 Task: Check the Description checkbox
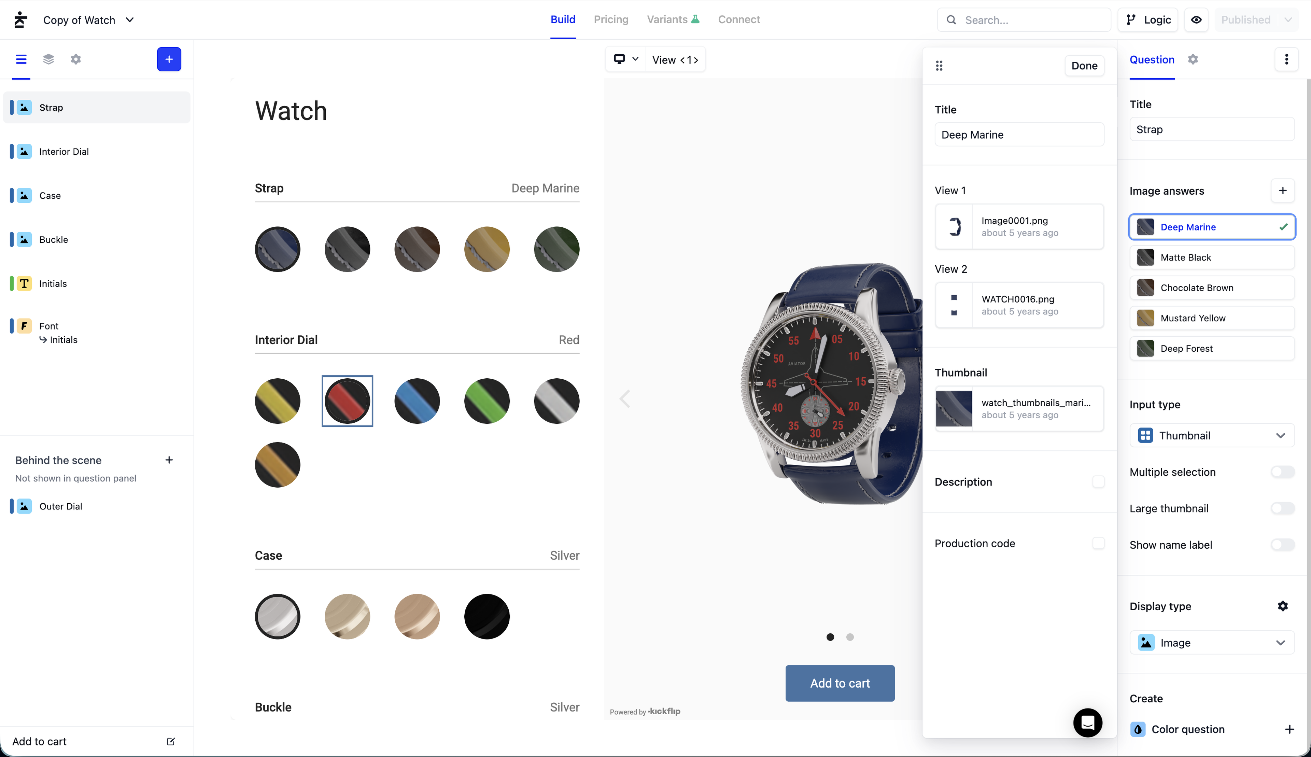coord(1098,482)
